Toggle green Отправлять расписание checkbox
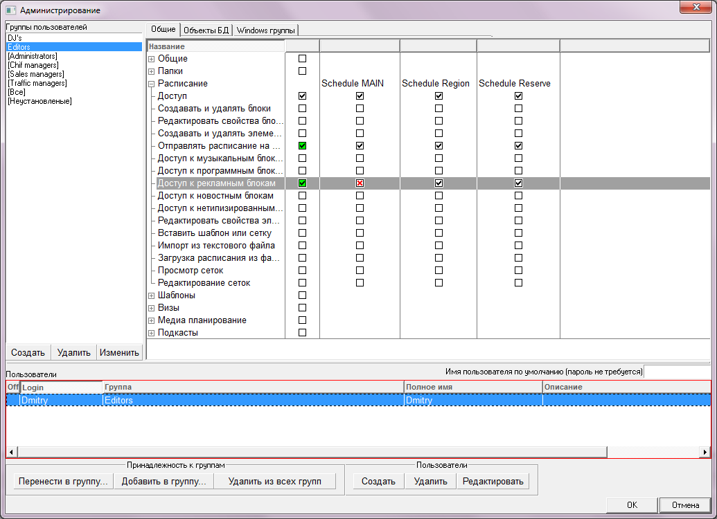This screenshot has height=519, width=717. point(302,146)
